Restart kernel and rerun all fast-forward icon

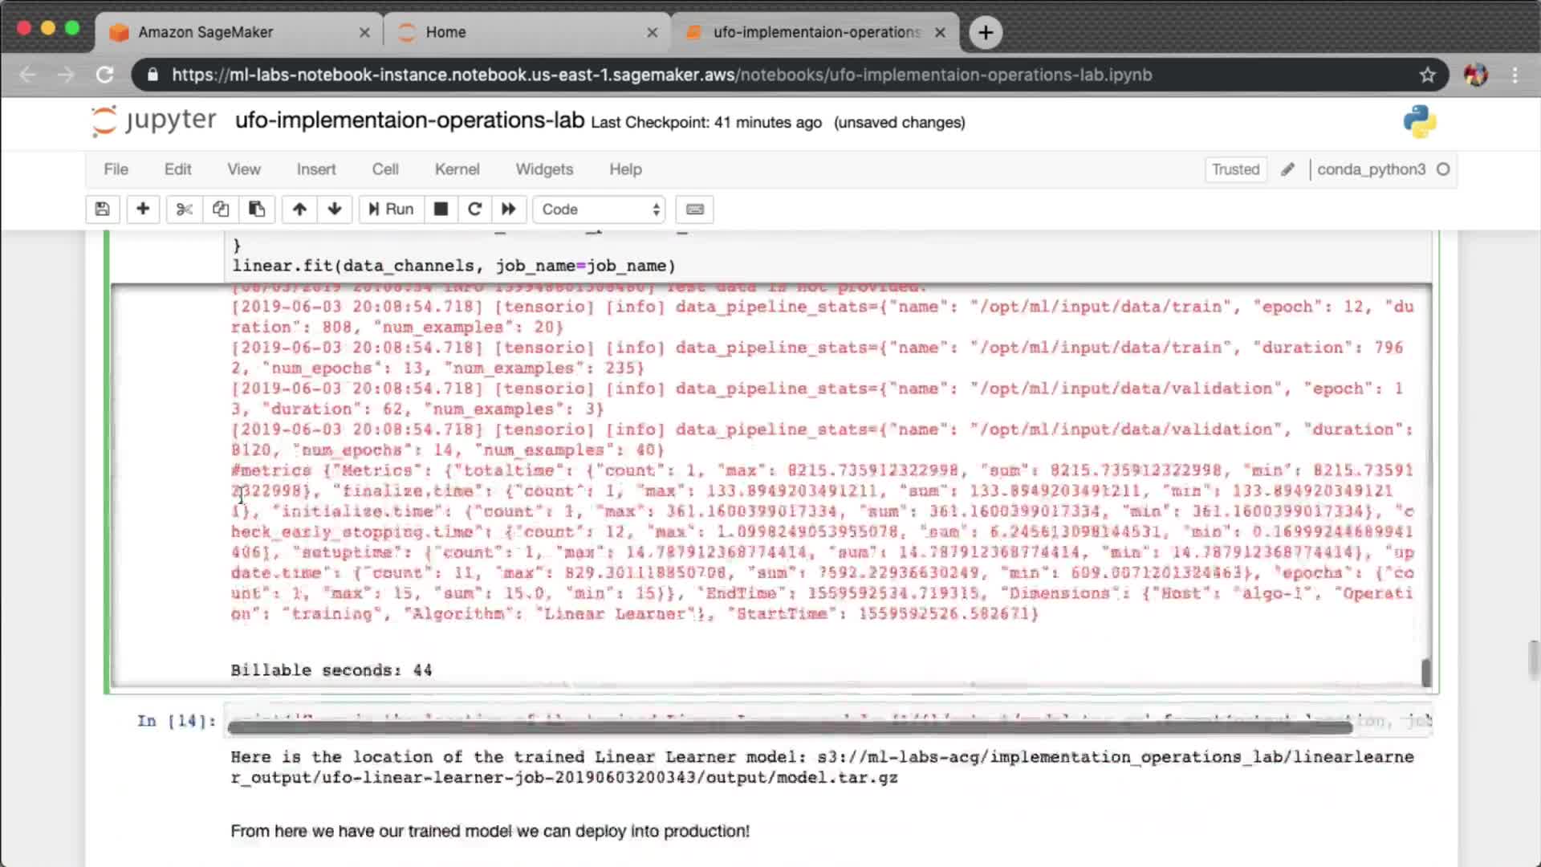tap(509, 210)
